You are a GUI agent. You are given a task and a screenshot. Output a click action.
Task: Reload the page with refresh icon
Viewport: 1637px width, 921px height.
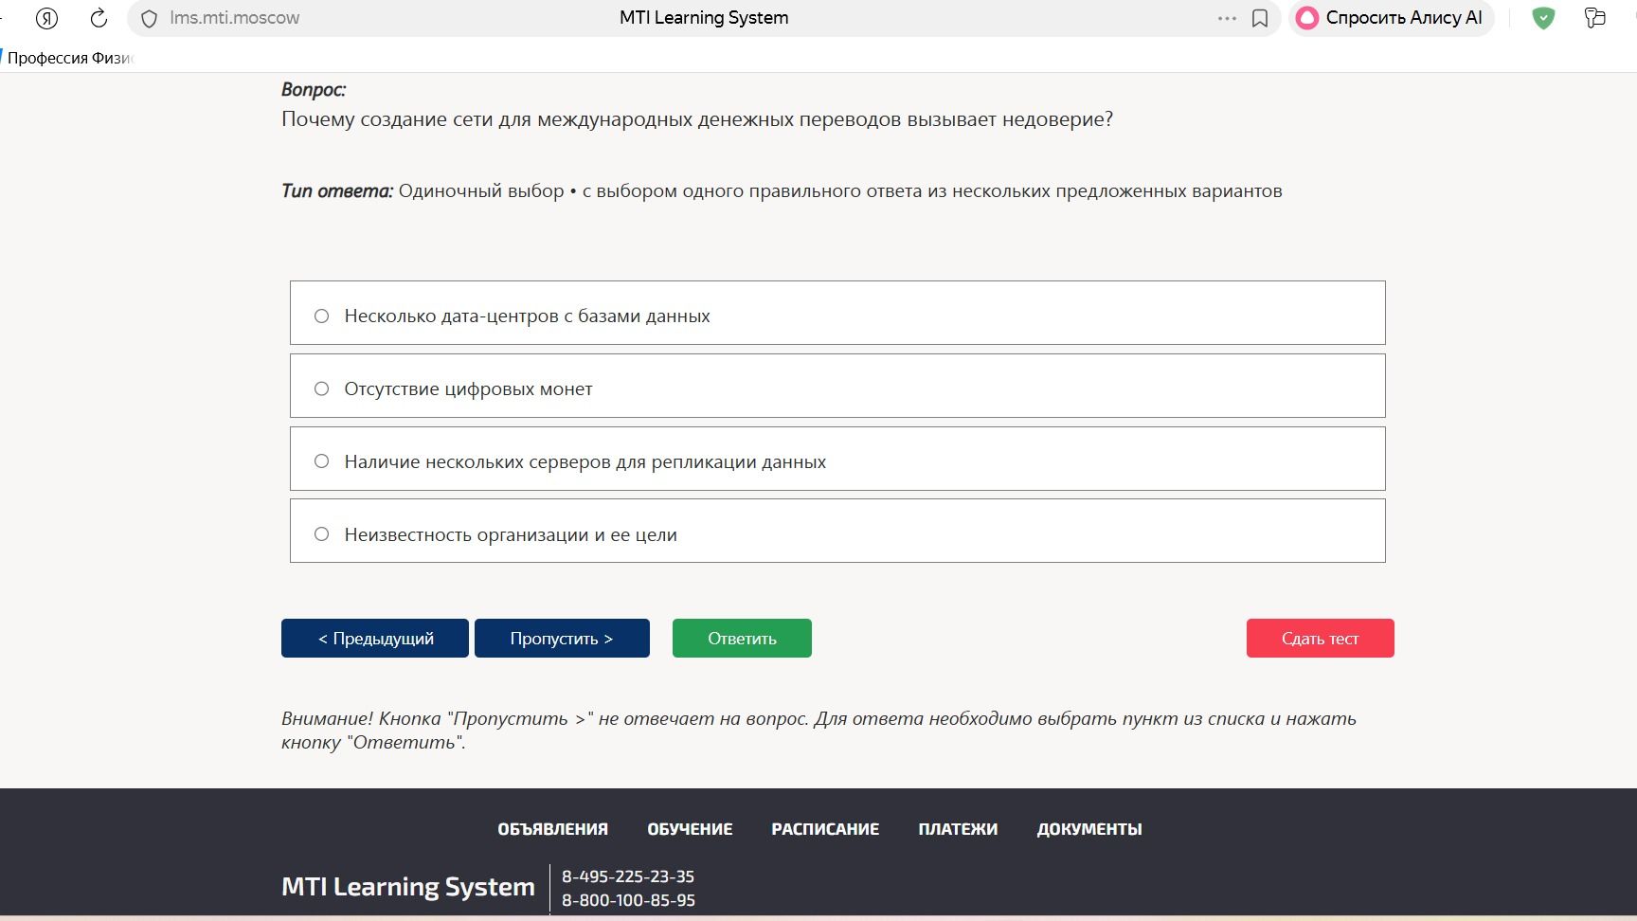[x=99, y=18]
